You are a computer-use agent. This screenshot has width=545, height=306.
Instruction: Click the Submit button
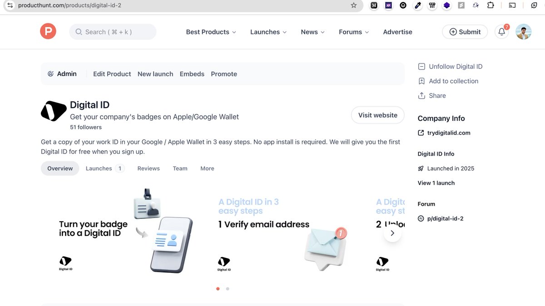(465, 32)
